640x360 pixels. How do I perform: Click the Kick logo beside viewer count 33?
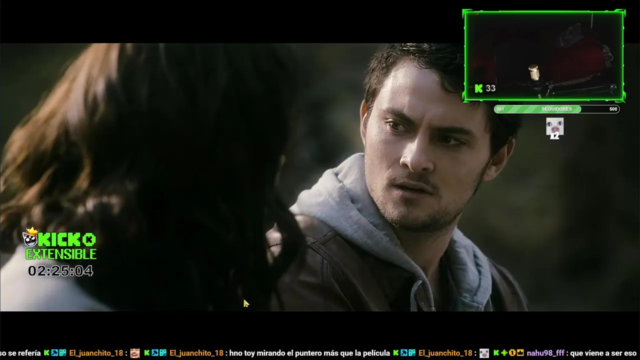[479, 88]
